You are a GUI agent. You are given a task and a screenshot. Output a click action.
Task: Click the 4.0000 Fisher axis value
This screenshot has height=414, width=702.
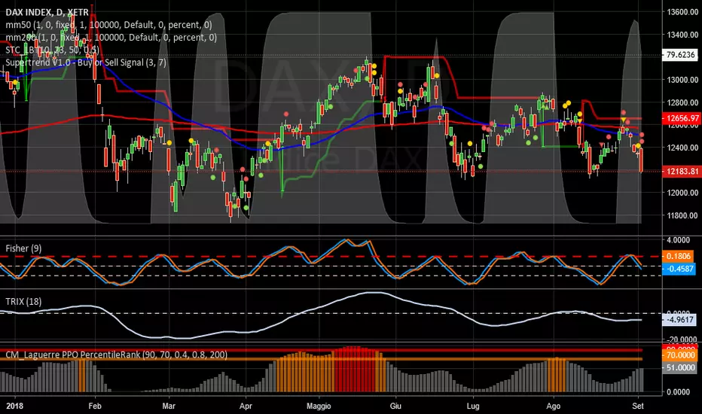tap(678, 240)
